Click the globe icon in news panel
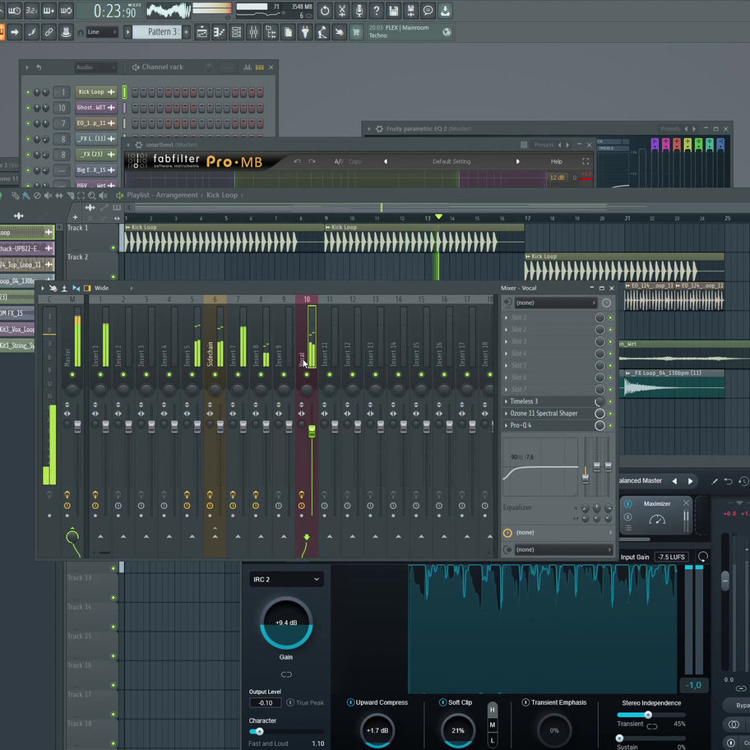The image size is (750, 750). pyautogui.click(x=447, y=32)
